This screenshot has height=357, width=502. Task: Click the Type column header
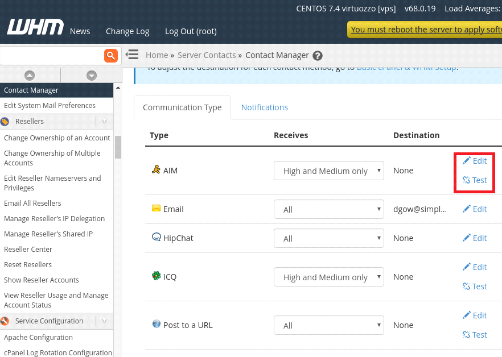pos(159,136)
